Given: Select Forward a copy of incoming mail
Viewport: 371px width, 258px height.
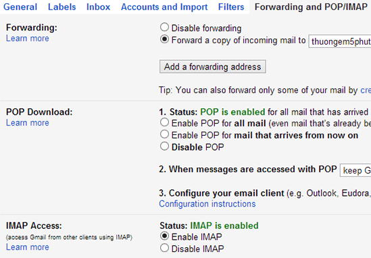Looking at the screenshot, I should point(164,39).
